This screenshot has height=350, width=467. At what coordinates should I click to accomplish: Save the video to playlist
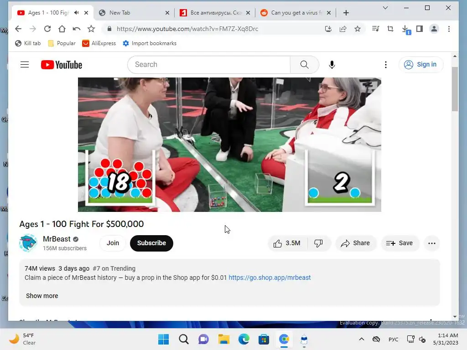[400, 243]
